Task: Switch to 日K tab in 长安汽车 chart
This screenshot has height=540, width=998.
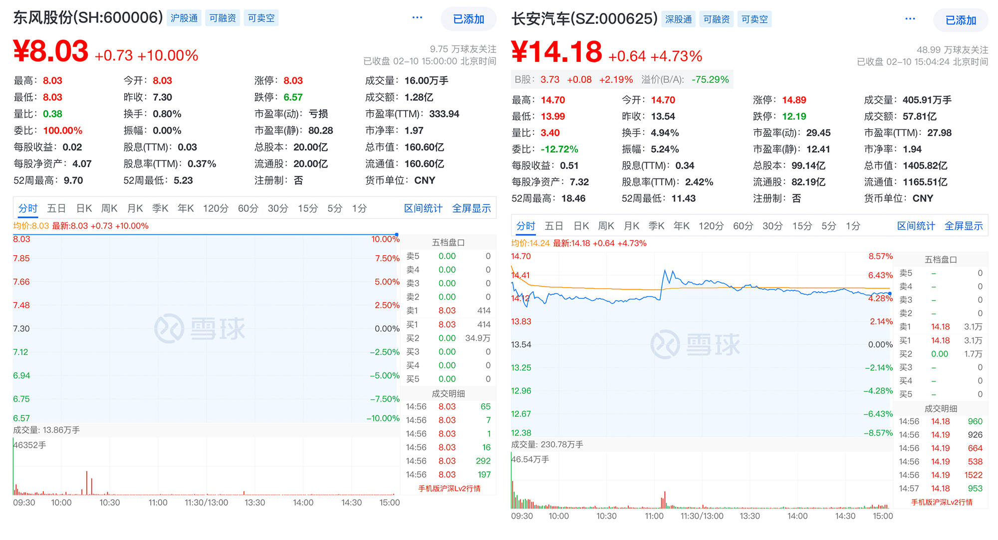Action: [581, 226]
